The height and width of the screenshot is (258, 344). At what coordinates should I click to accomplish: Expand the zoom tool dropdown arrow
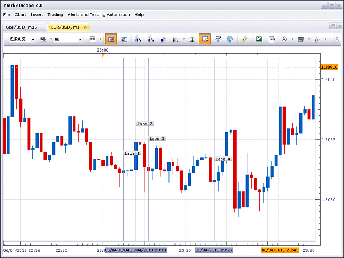[184, 40]
